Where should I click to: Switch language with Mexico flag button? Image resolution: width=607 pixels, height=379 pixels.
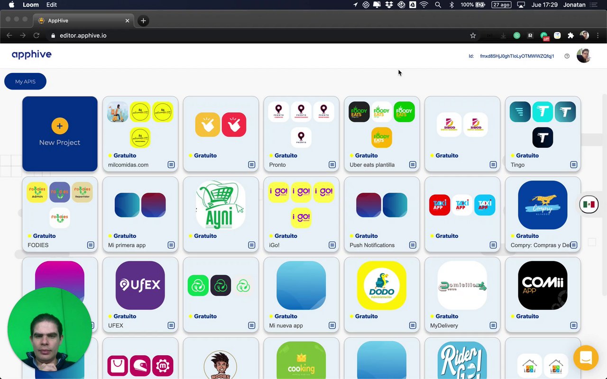(x=589, y=205)
